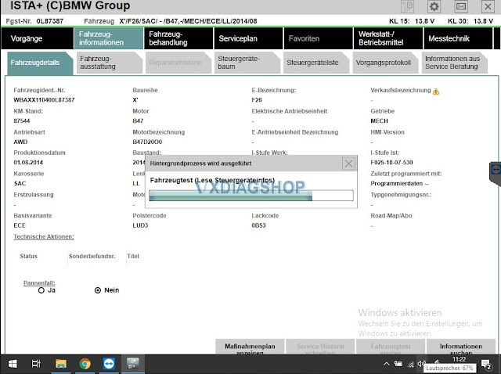Click the Antriebsart value AWD
The height and width of the screenshot is (374, 501).
[20, 142]
